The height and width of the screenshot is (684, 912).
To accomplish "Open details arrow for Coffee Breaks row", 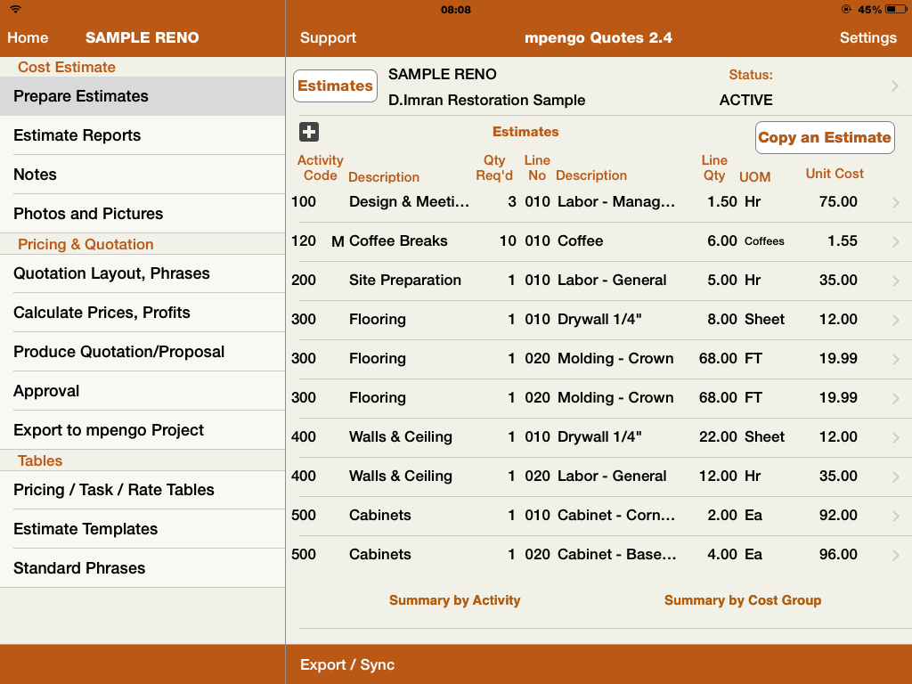I will (896, 241).
